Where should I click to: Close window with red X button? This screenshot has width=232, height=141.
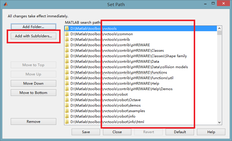click(x=223, y=3)
